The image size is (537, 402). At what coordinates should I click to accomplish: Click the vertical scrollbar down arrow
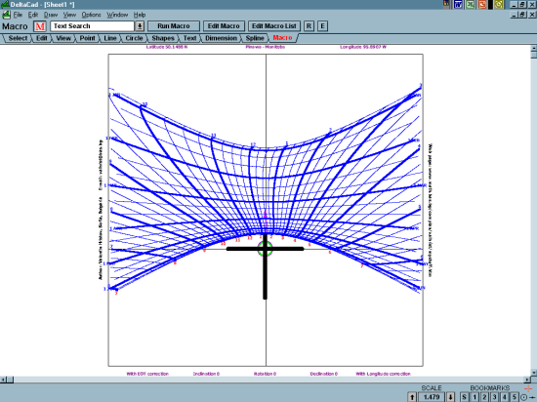click(533, 372)
